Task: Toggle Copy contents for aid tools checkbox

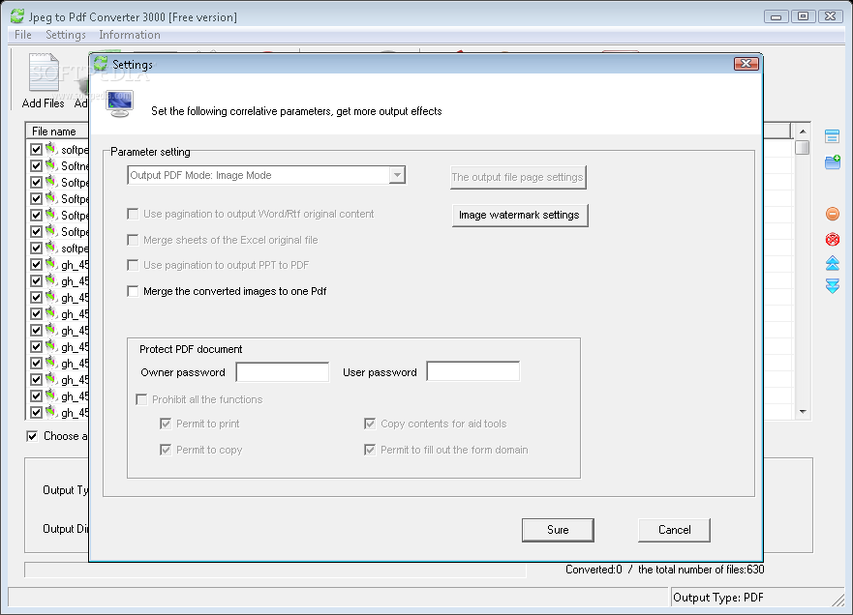Action: [x=370, y=424]
